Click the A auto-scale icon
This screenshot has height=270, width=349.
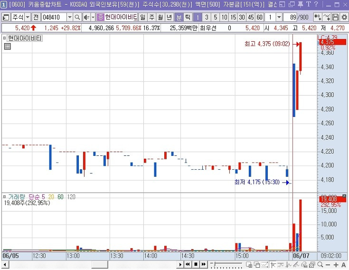pos(343,265)
